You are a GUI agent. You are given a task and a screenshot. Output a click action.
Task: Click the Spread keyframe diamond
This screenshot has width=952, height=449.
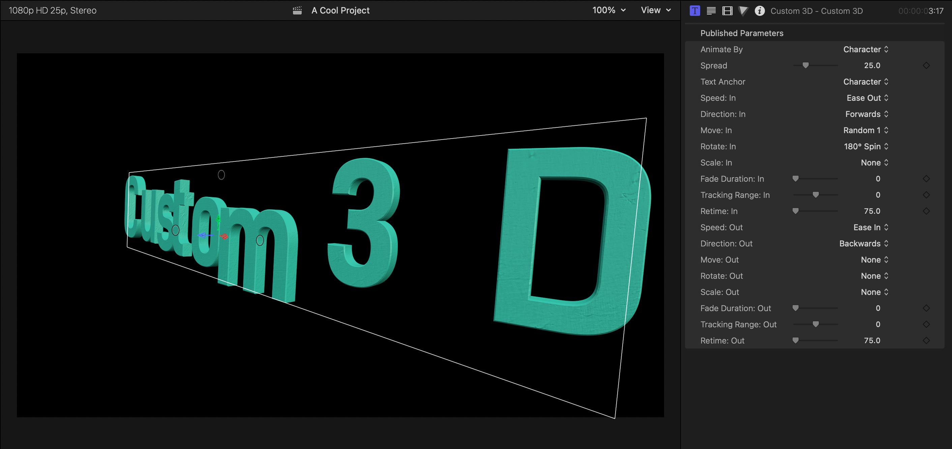pos(926,65)
